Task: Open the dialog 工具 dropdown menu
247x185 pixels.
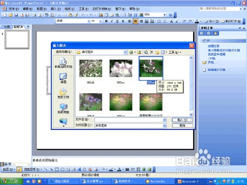Action: pos(175,52)
